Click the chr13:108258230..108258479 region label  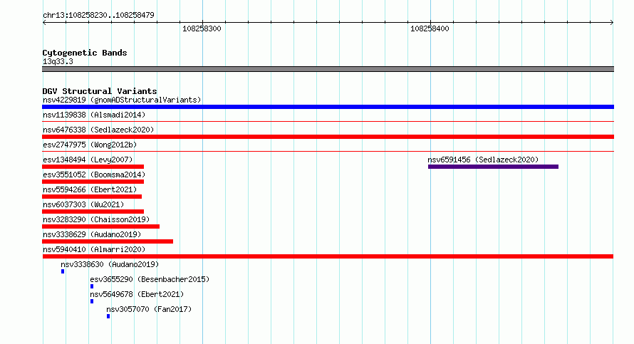pos(98,15)
